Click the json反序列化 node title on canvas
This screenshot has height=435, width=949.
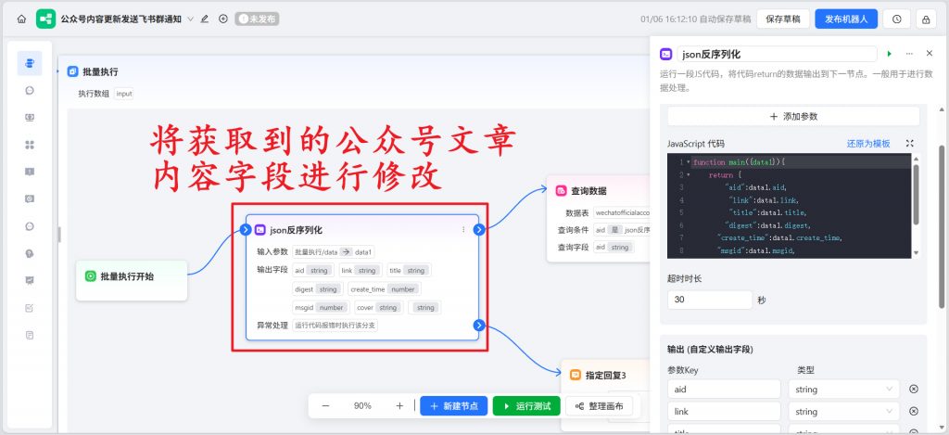[296, 230]
